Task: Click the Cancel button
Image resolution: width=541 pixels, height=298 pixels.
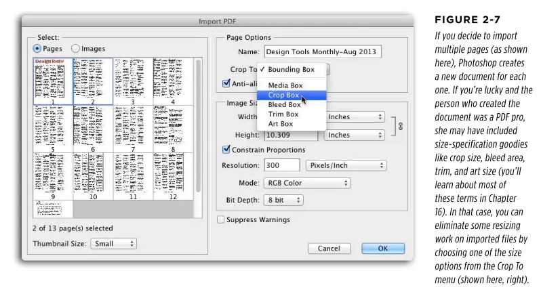Action: (x=329, y=249)
